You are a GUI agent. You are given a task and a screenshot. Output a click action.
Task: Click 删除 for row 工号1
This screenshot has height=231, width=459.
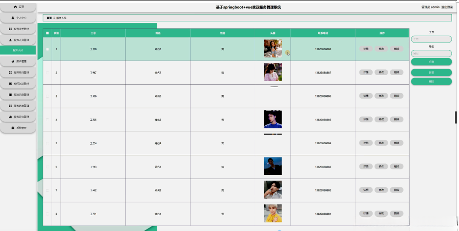tap(396, 214)
